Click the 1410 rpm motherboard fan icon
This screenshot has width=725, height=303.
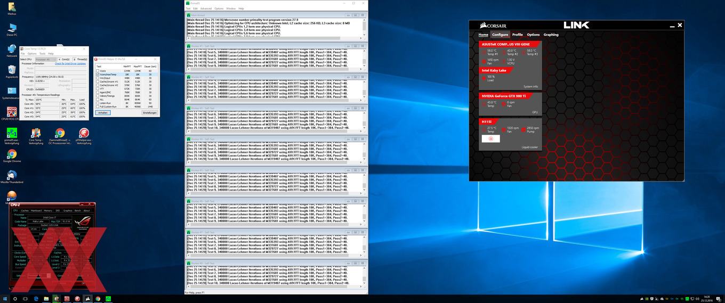[484, 61]
